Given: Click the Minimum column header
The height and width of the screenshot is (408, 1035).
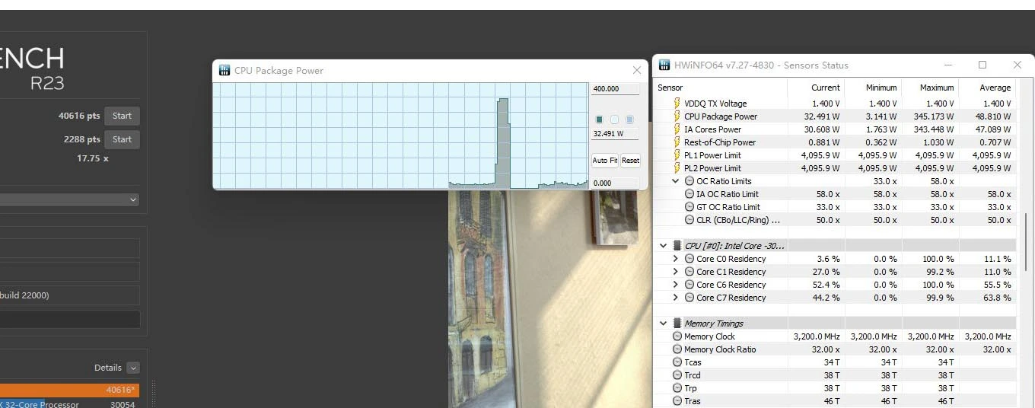Looking at the screenshot, I should pyautogui.click(x=881, y=88).
